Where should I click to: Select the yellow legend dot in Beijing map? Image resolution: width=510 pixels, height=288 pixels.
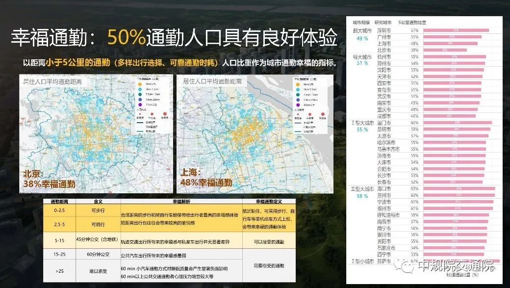point(140,84)
